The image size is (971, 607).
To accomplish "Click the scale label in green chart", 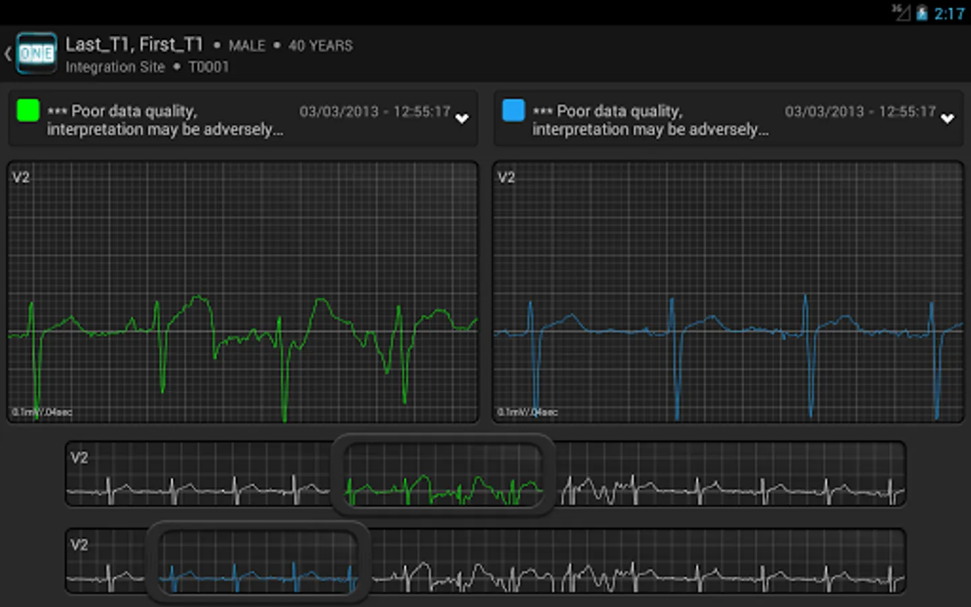I will [x=42, y=412].
